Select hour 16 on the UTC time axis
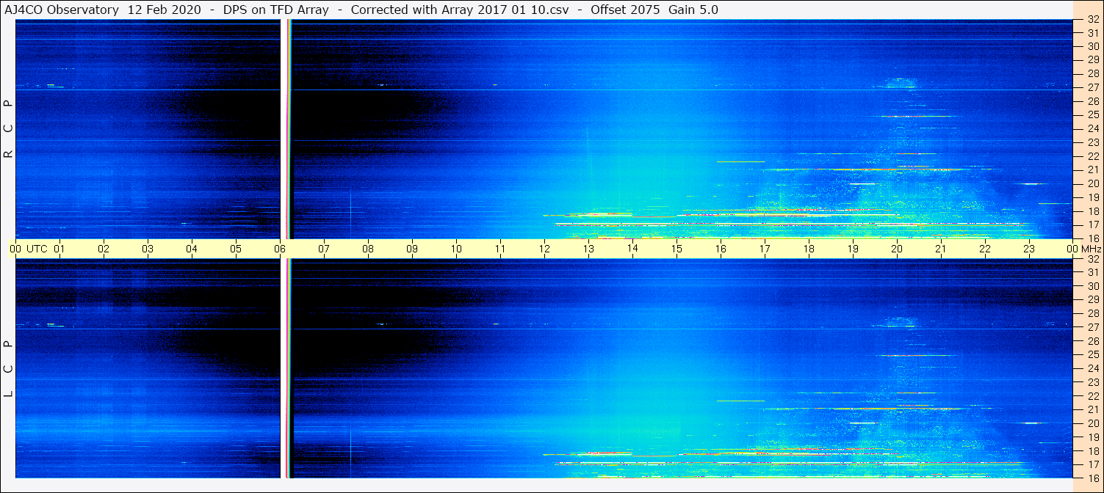 click(x=721, y=249)
